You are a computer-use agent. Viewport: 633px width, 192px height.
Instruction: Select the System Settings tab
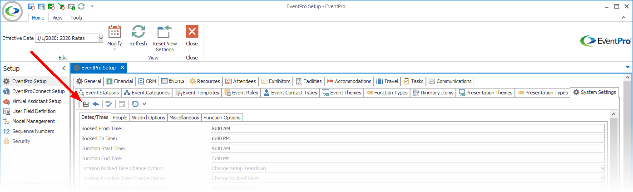594,92
